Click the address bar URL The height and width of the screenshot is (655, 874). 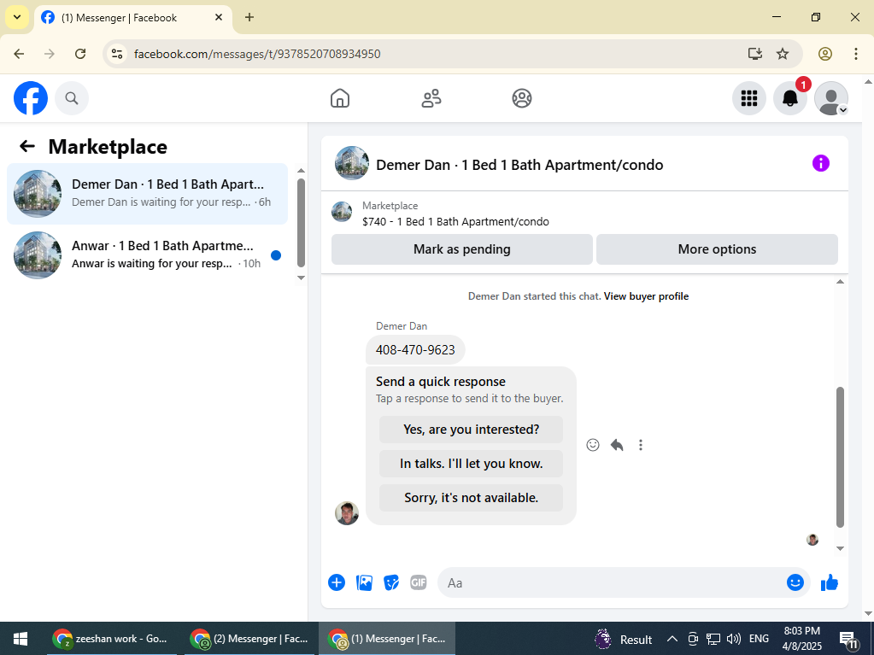[x=257, y=54]
